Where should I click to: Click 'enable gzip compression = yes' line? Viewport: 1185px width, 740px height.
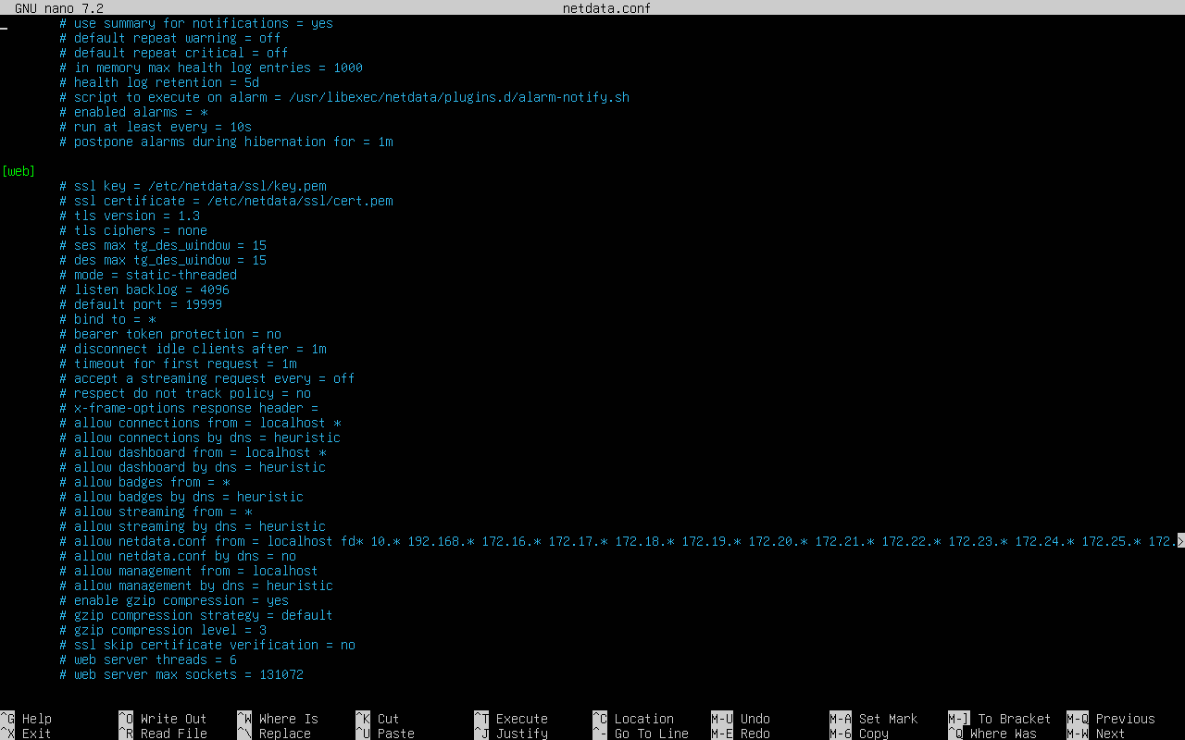click(x=174, y=600)
